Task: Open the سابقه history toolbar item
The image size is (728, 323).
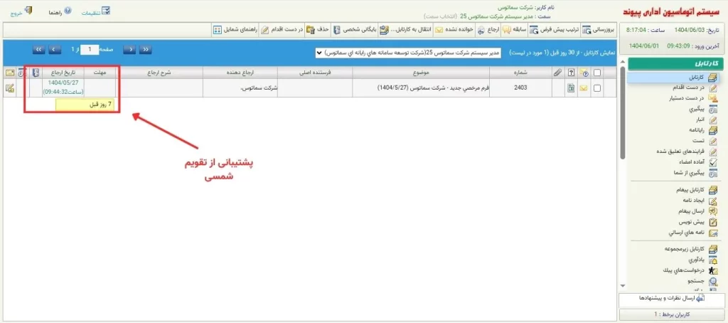Action: tap(515, 30)
